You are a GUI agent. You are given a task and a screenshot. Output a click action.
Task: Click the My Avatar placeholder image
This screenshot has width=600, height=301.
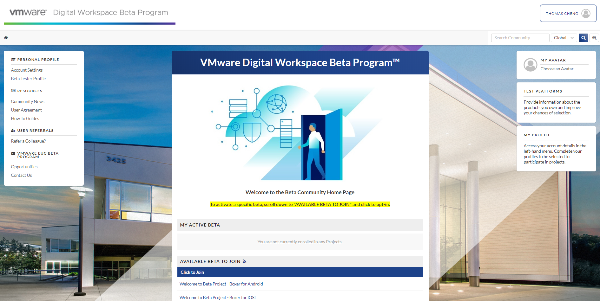click(530, 65)
